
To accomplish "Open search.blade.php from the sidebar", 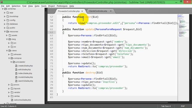I will [x=25, y=81].
